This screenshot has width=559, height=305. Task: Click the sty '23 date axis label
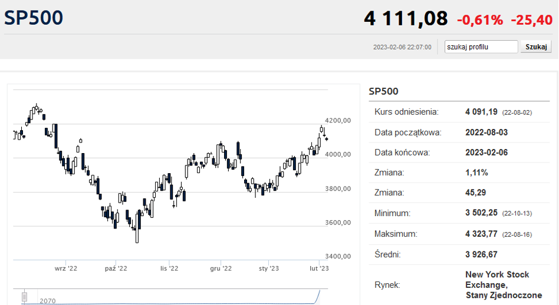pyautogui.click(x=269, y=268)
